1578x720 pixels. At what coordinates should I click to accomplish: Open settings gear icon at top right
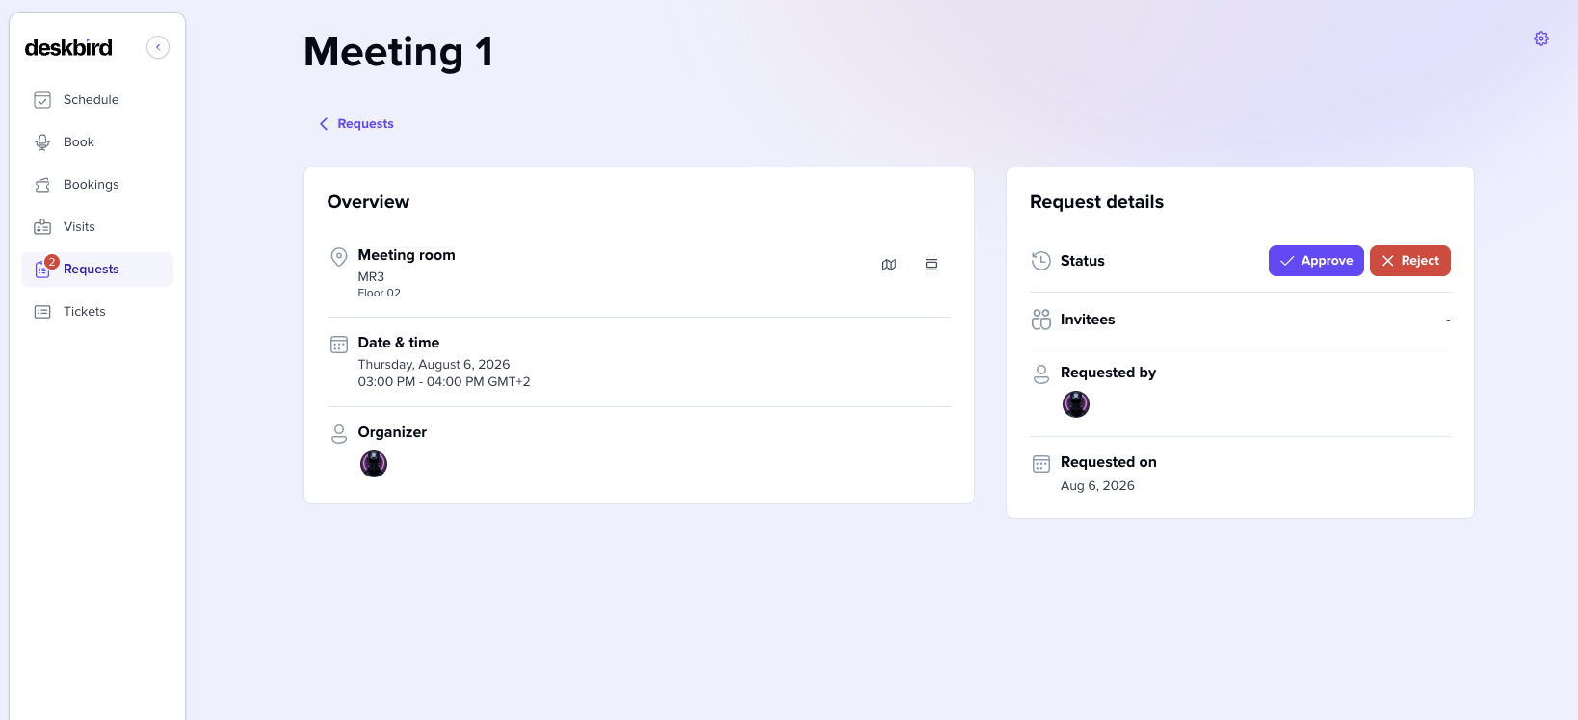[x=1541, y=39]
